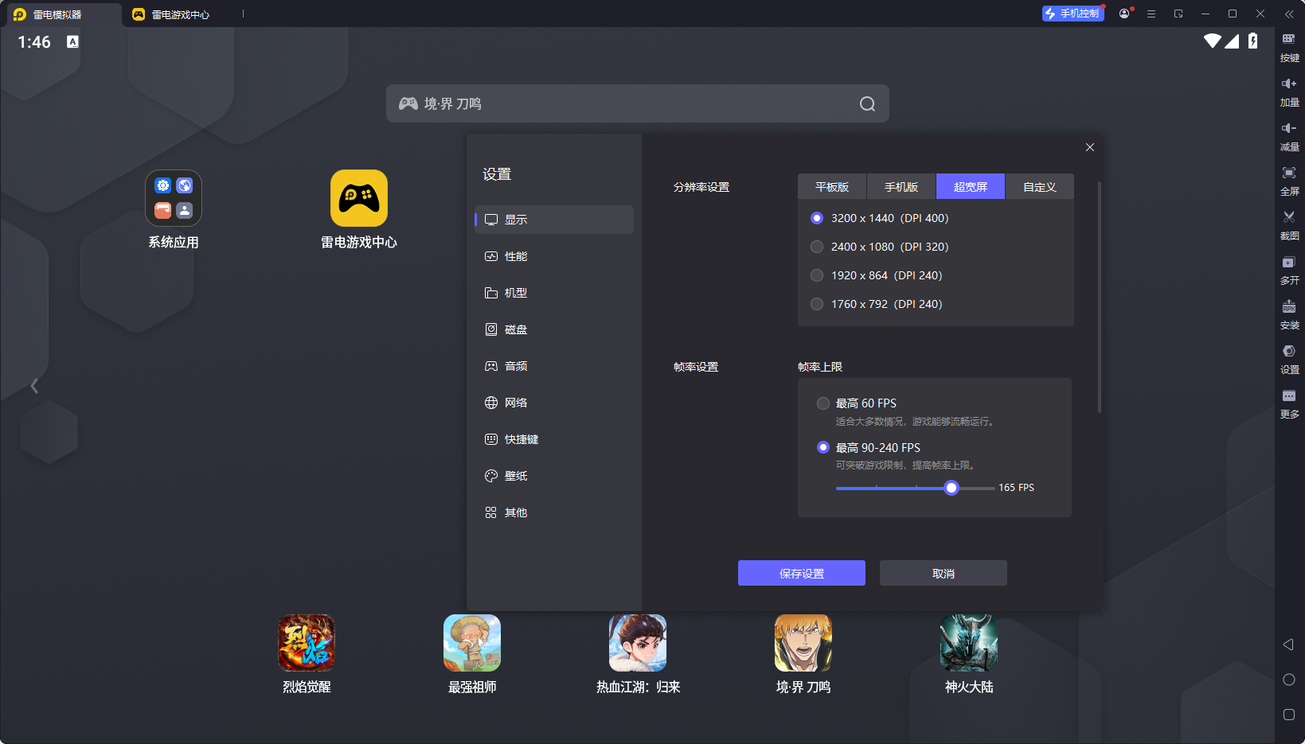
Task: Open the user account icon in title bar
Action: [1124, 14]
